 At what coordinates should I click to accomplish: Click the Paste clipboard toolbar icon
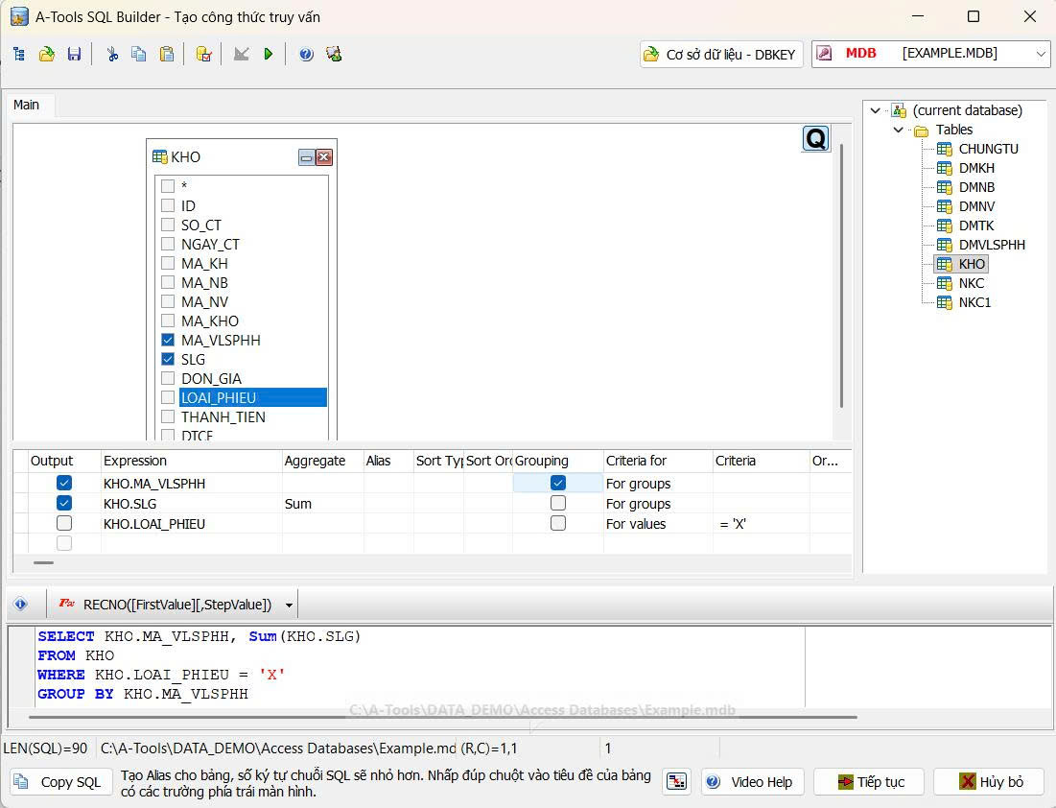[x=166, y=55]
